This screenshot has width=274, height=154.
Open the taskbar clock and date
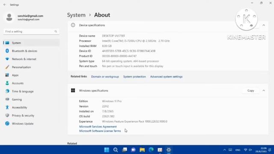coord(261,150)
